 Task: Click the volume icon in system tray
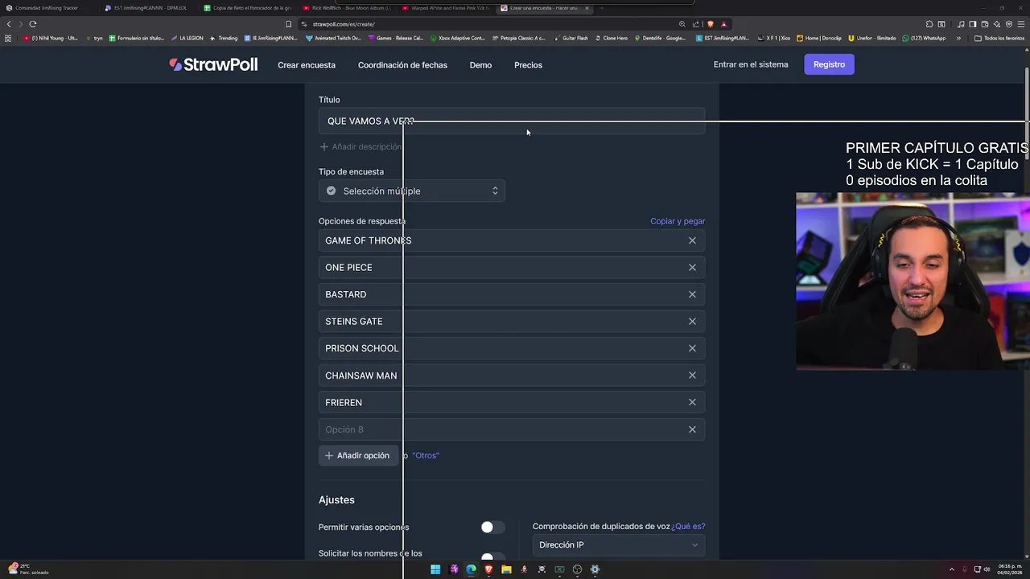point(987,569)
